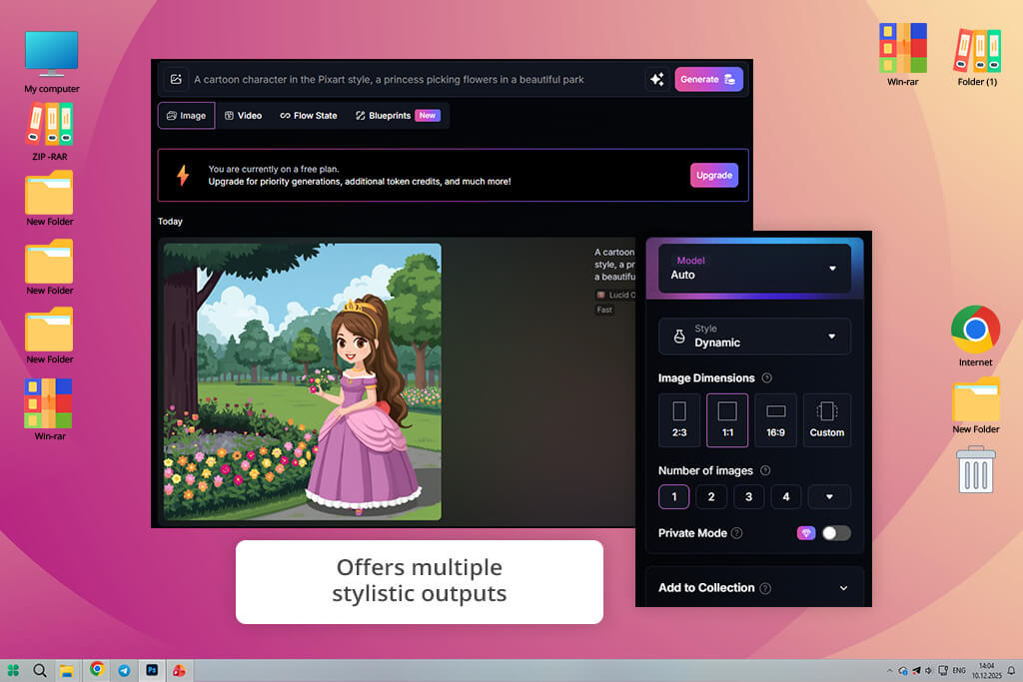Image resolution: width=1023 pixels, height=682 pixels.
Task: Click the Number of images help icon
Action: (x=766, y=470)
